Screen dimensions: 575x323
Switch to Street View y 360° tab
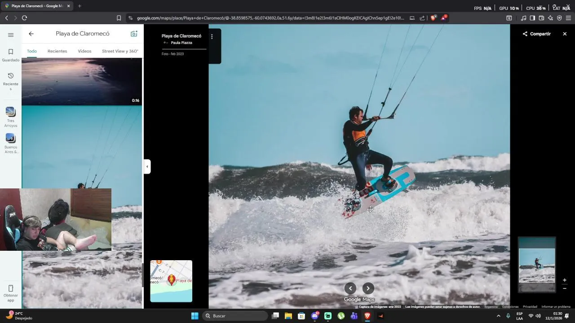pos(120,51)
